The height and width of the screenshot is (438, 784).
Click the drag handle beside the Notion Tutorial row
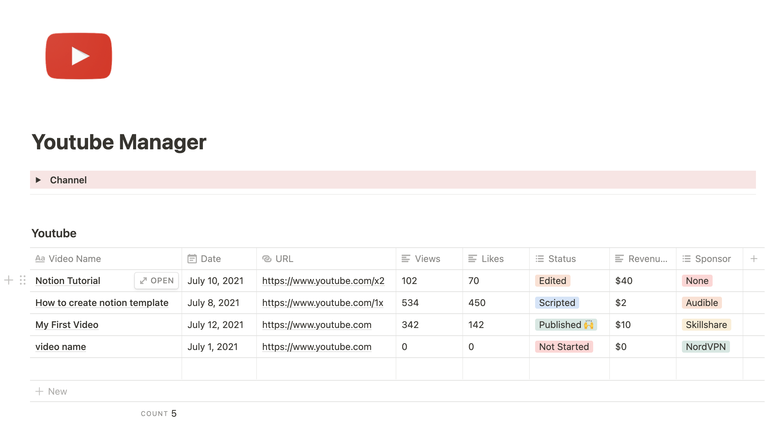23,281
